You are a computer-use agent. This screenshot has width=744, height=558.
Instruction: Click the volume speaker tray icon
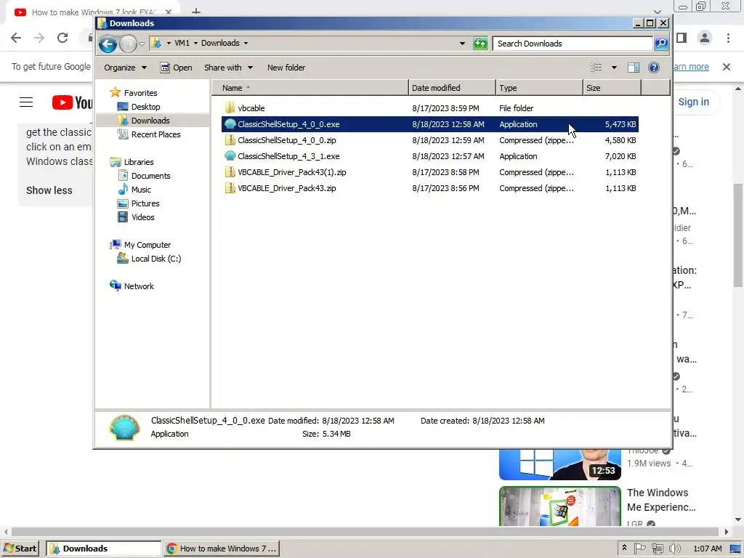point(675,549)
